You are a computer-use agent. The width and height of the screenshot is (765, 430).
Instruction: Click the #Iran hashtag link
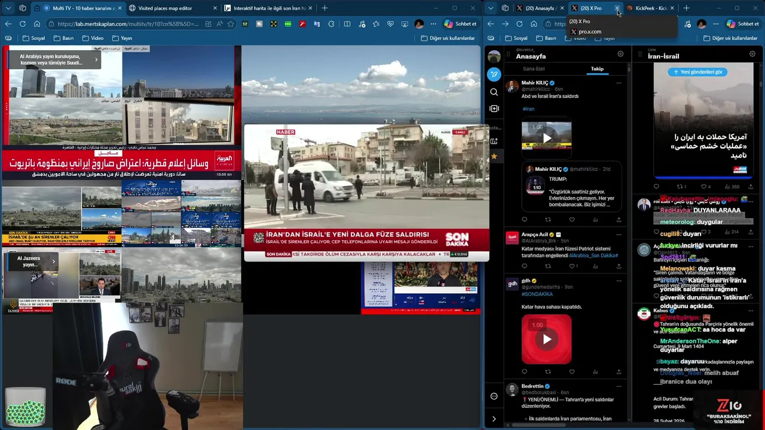[x=528, y=109]
